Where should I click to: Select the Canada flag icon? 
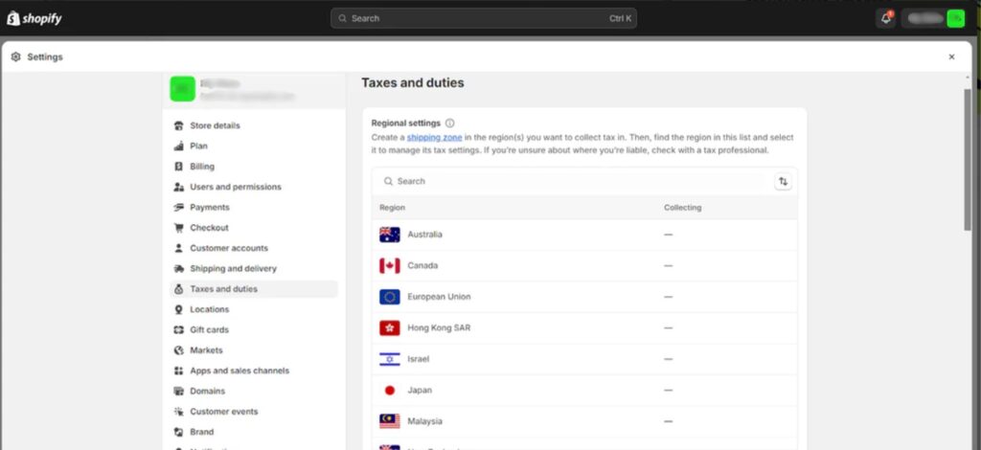390,265
